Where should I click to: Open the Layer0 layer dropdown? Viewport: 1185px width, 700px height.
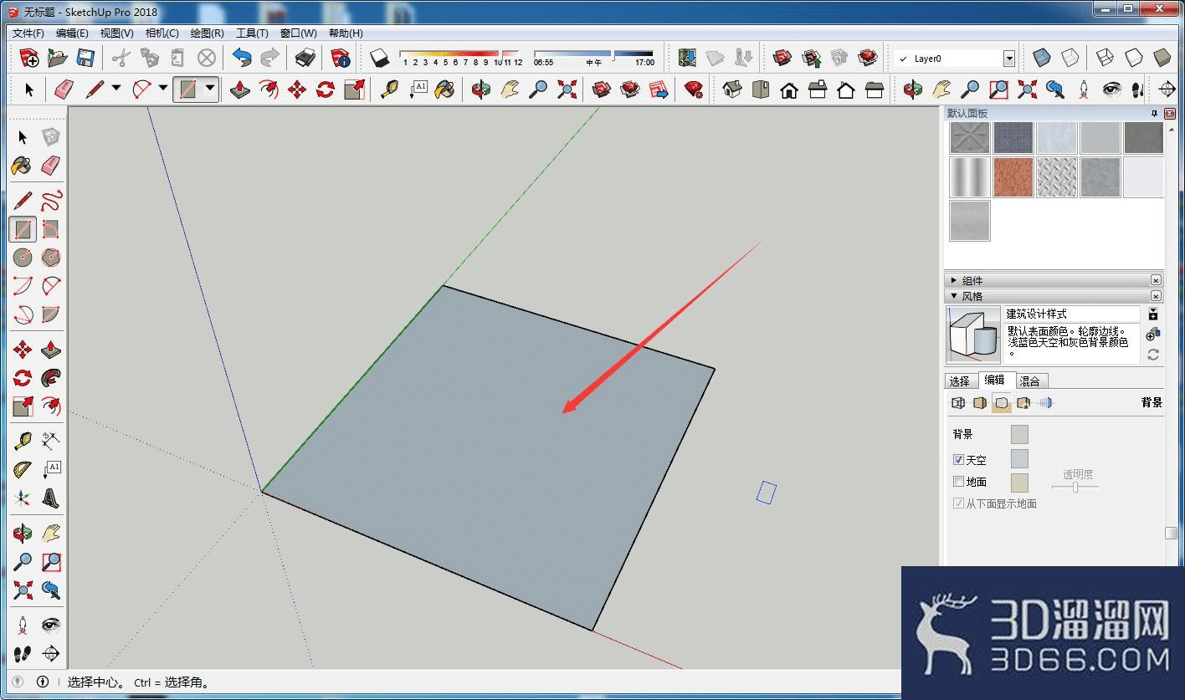click(x=1009, y=59)
